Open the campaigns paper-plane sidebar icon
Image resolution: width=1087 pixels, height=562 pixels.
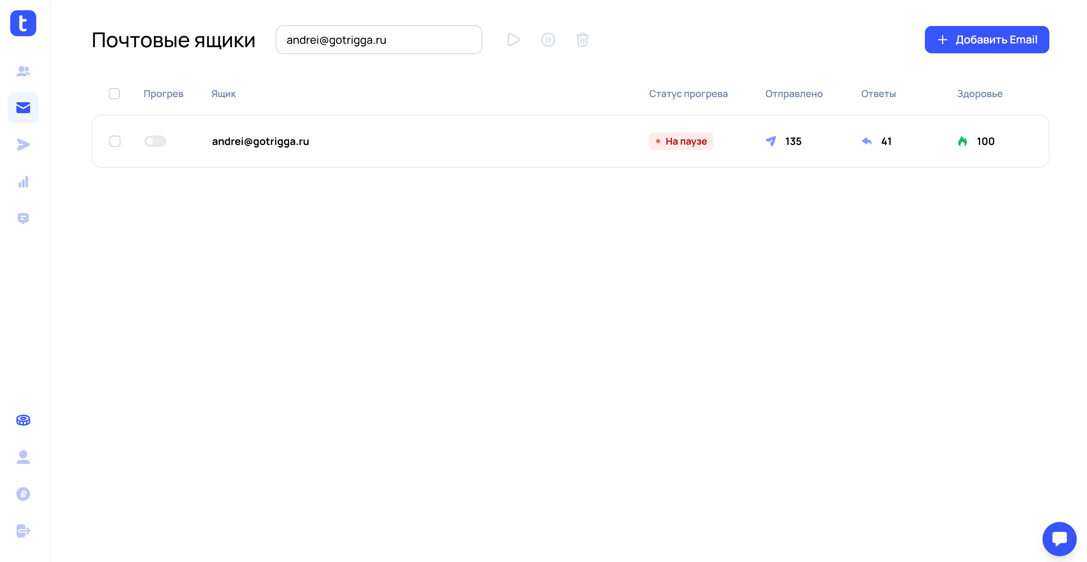click(x=23, y=145)
